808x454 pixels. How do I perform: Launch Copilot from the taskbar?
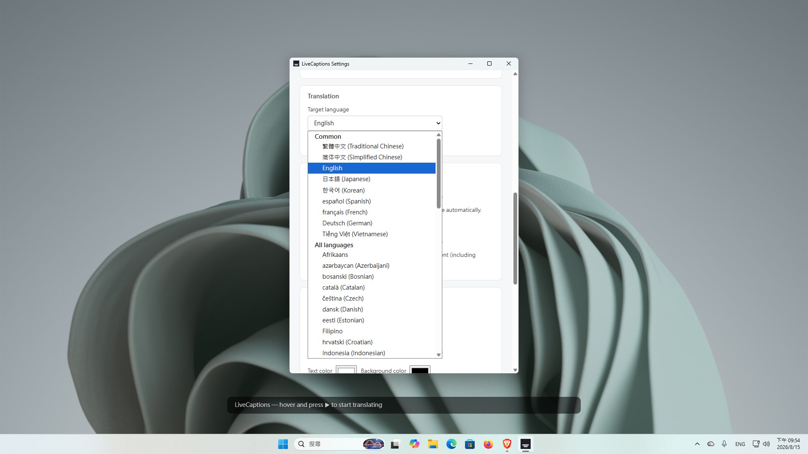[x=415, y=444]
